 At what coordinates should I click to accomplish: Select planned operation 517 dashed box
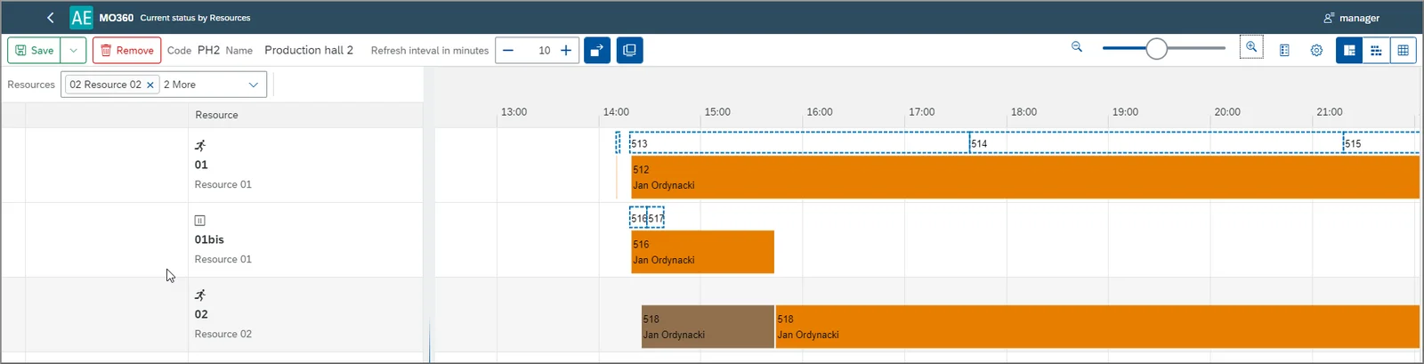point(656,217)
